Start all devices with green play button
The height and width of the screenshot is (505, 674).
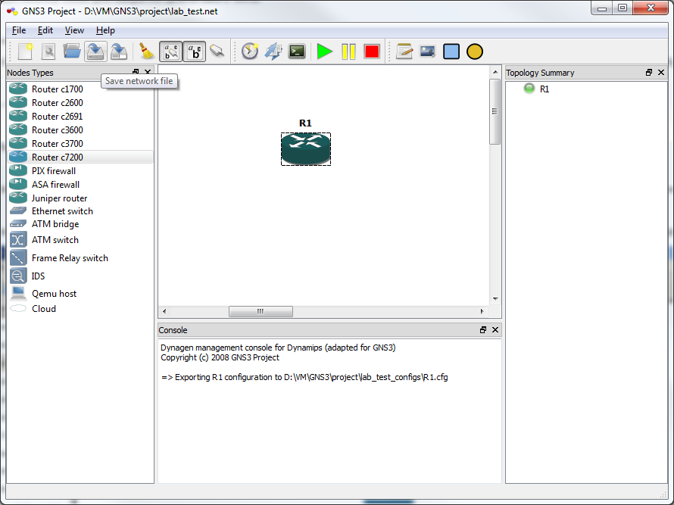pos(325,51)
